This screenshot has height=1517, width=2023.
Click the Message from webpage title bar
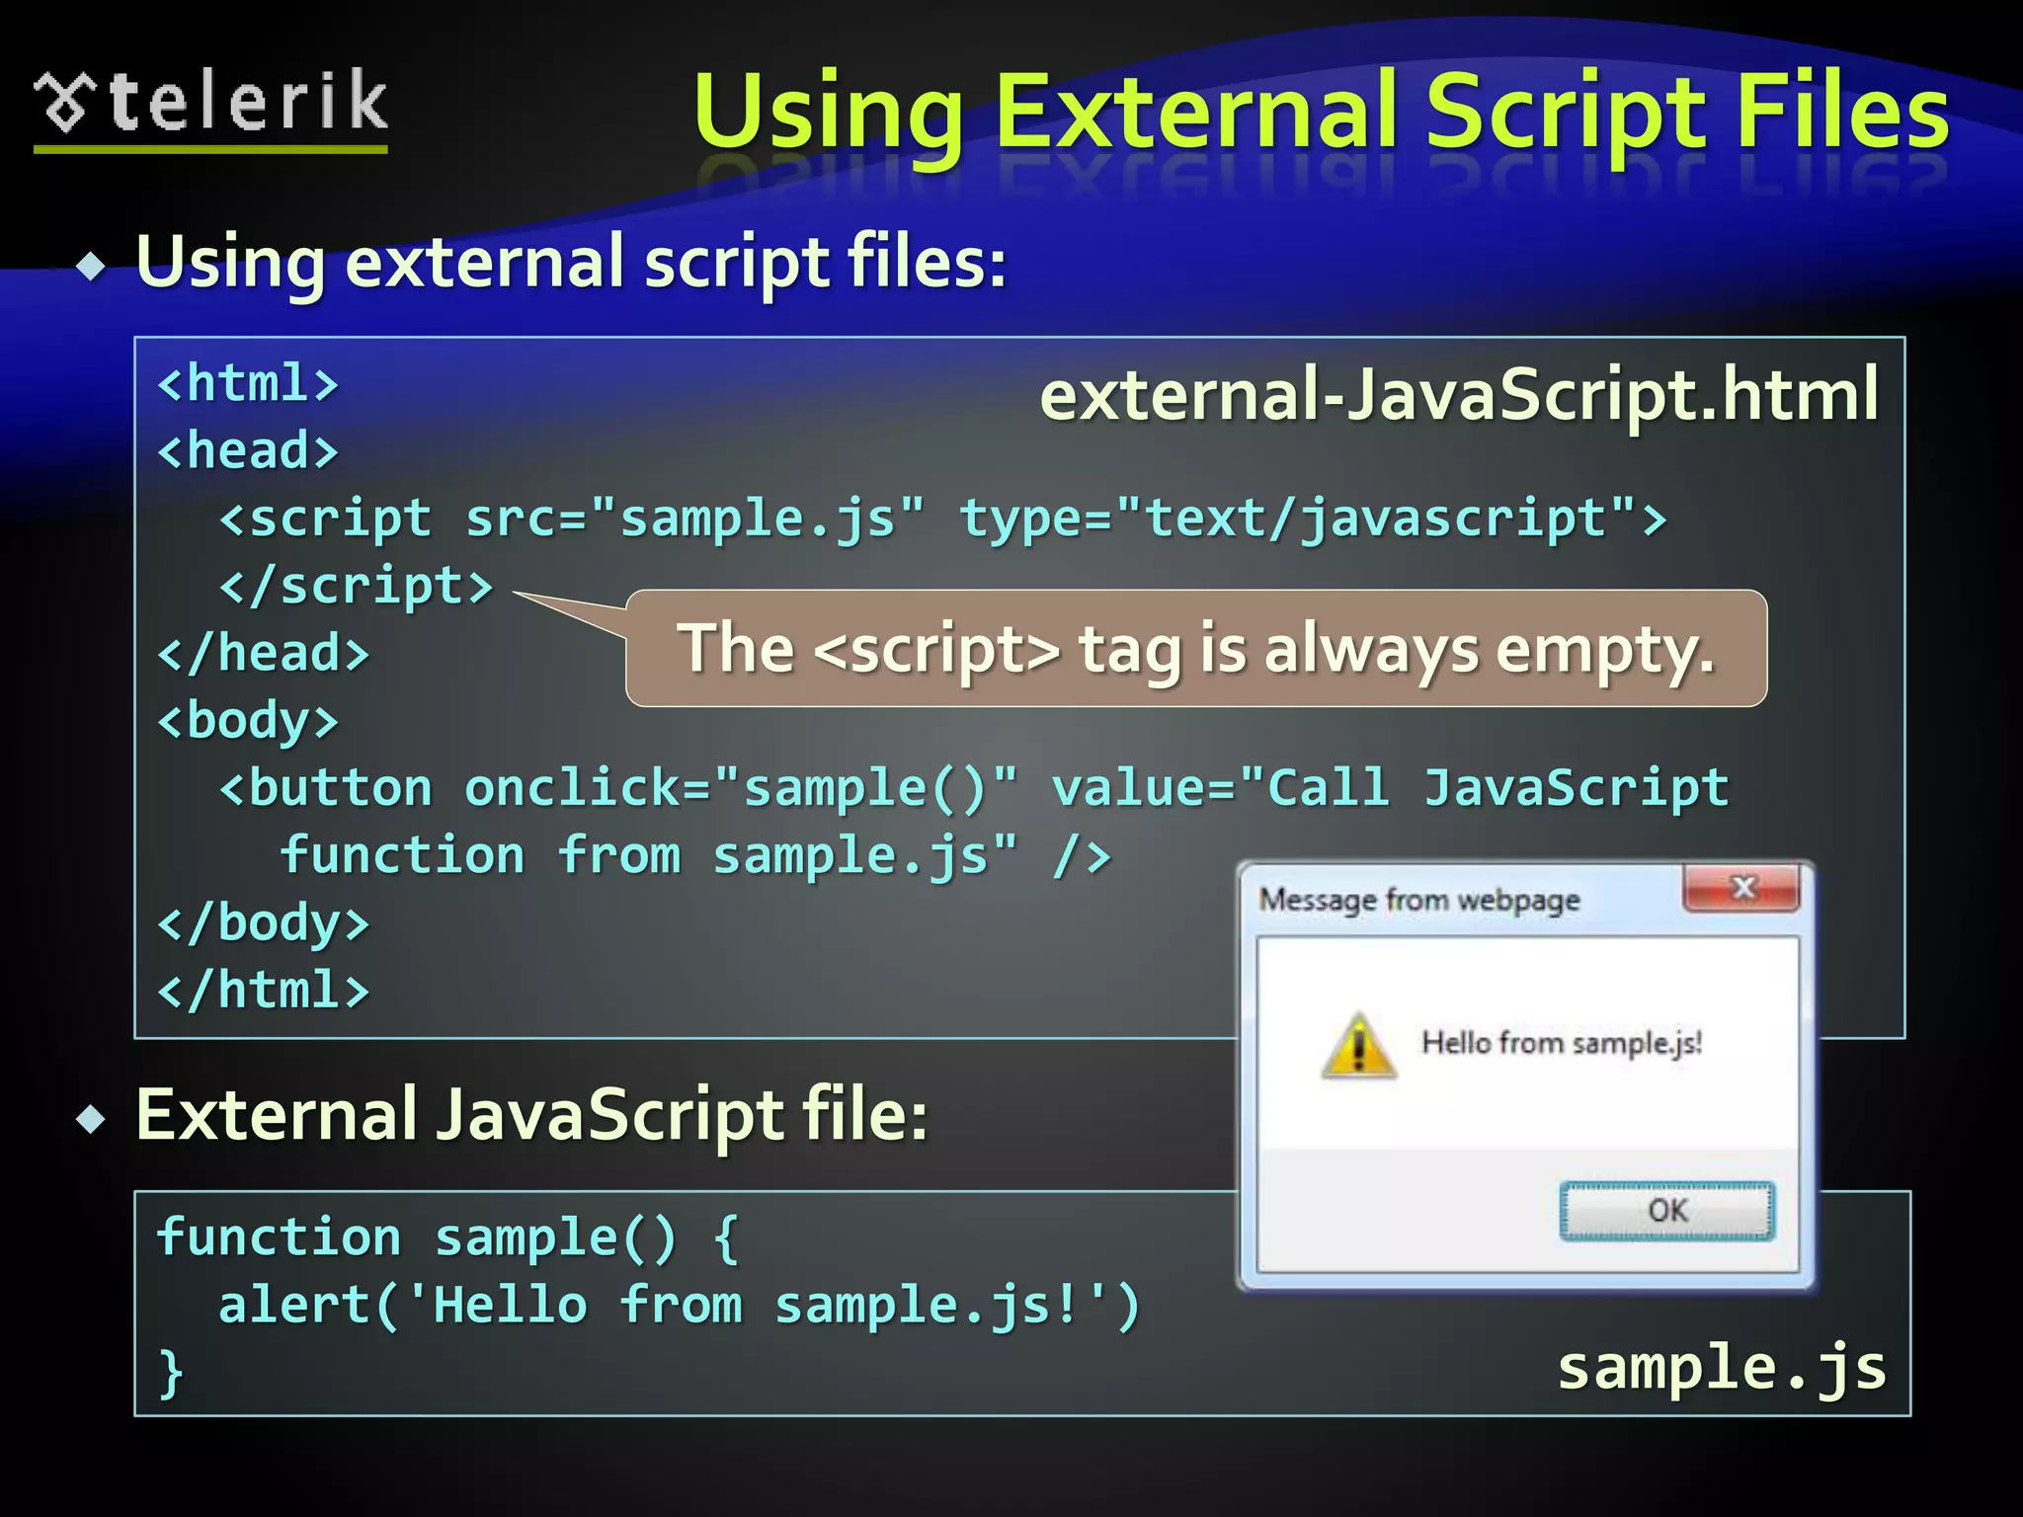point(1418,901)
